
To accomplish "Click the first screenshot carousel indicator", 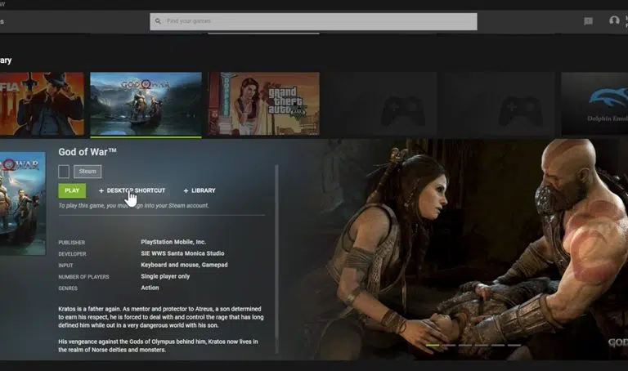I will click(x=433, y=345).
